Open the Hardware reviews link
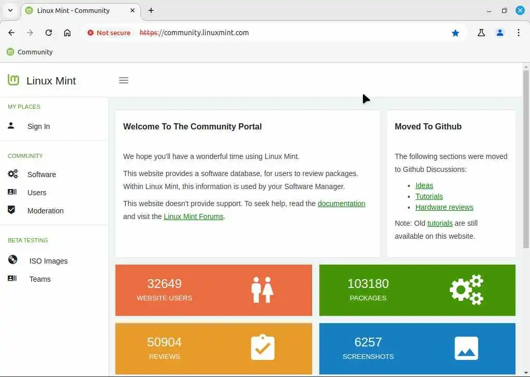Screen dimensions: 530x377 pos(444,207)
